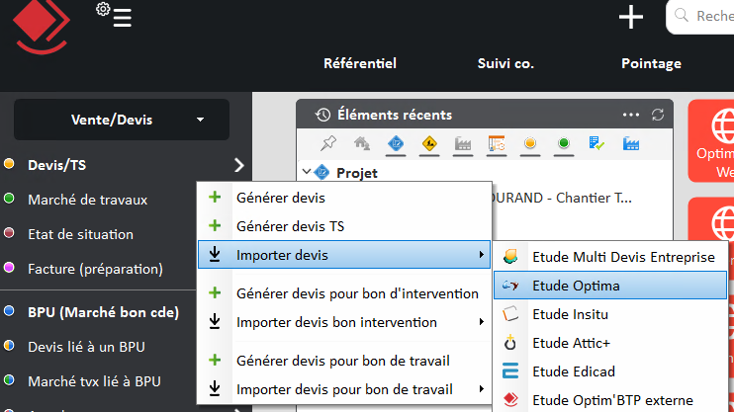Toggle the blue diamond project filter
Screen dimensions: 734x412
(396, 143)
